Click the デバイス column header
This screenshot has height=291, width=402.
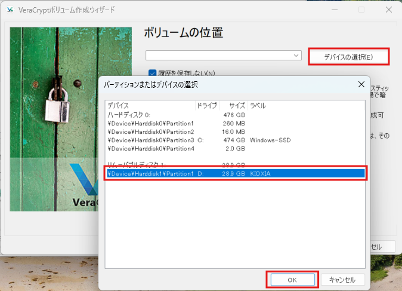coord(150,106)
